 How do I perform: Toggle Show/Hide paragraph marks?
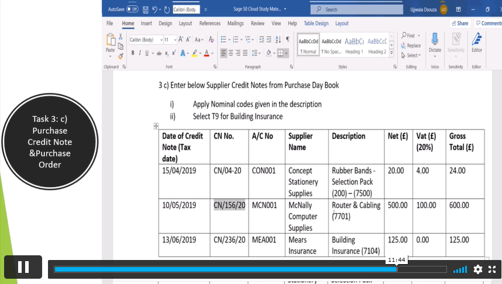[288, 39]
